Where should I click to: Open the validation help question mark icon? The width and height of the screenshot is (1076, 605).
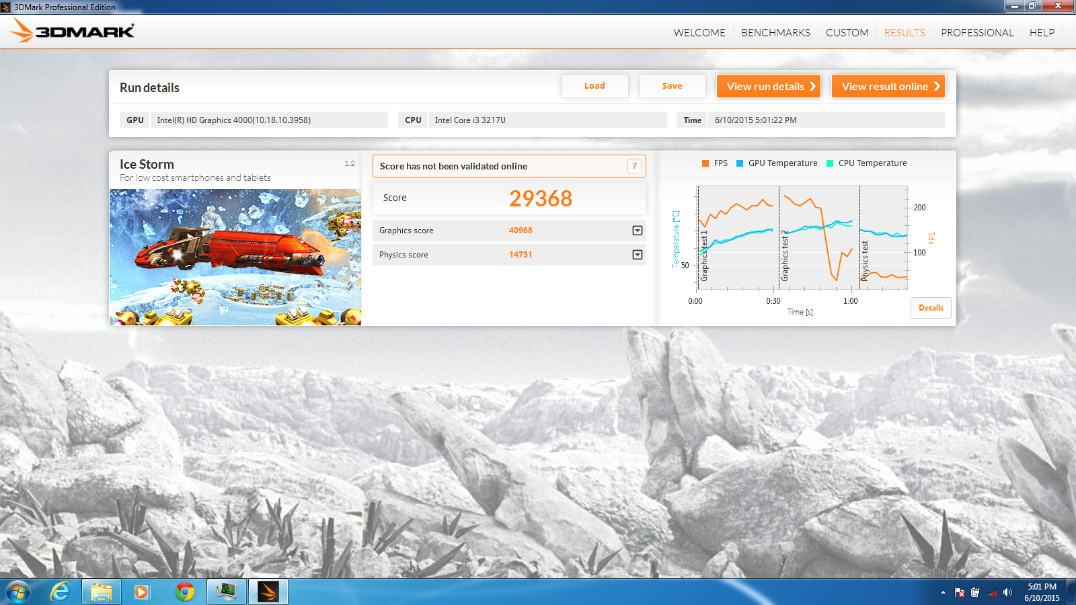[x=634, y=166]
